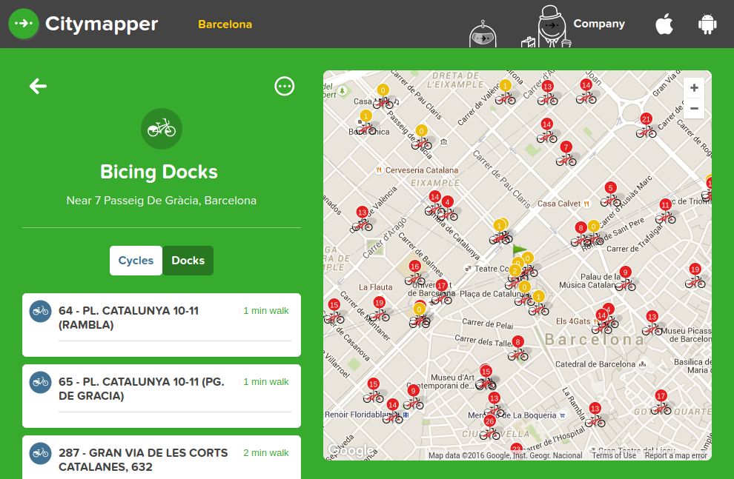The width and height of the screenshot is (734, 479).
Task: Open the Terms of Use link
Action: tap(614, 455)
